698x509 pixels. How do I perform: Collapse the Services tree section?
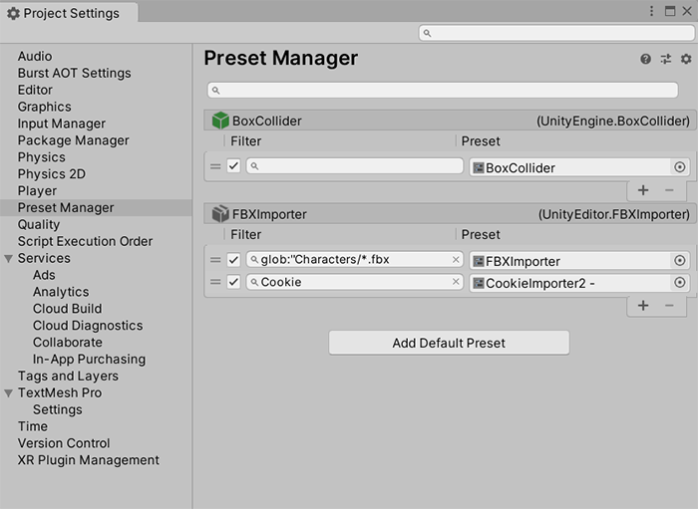click(9, 259)
